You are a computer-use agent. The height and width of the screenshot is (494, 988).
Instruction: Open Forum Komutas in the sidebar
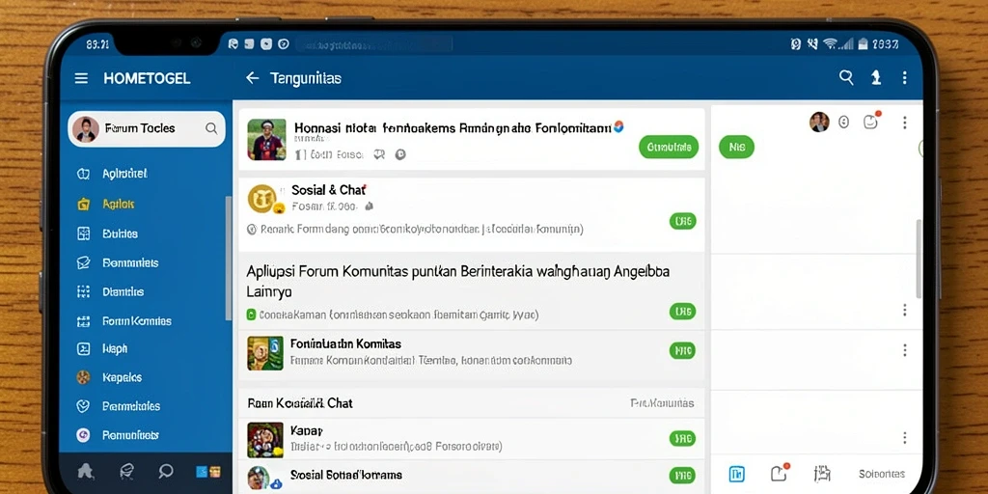pos(137,320)
